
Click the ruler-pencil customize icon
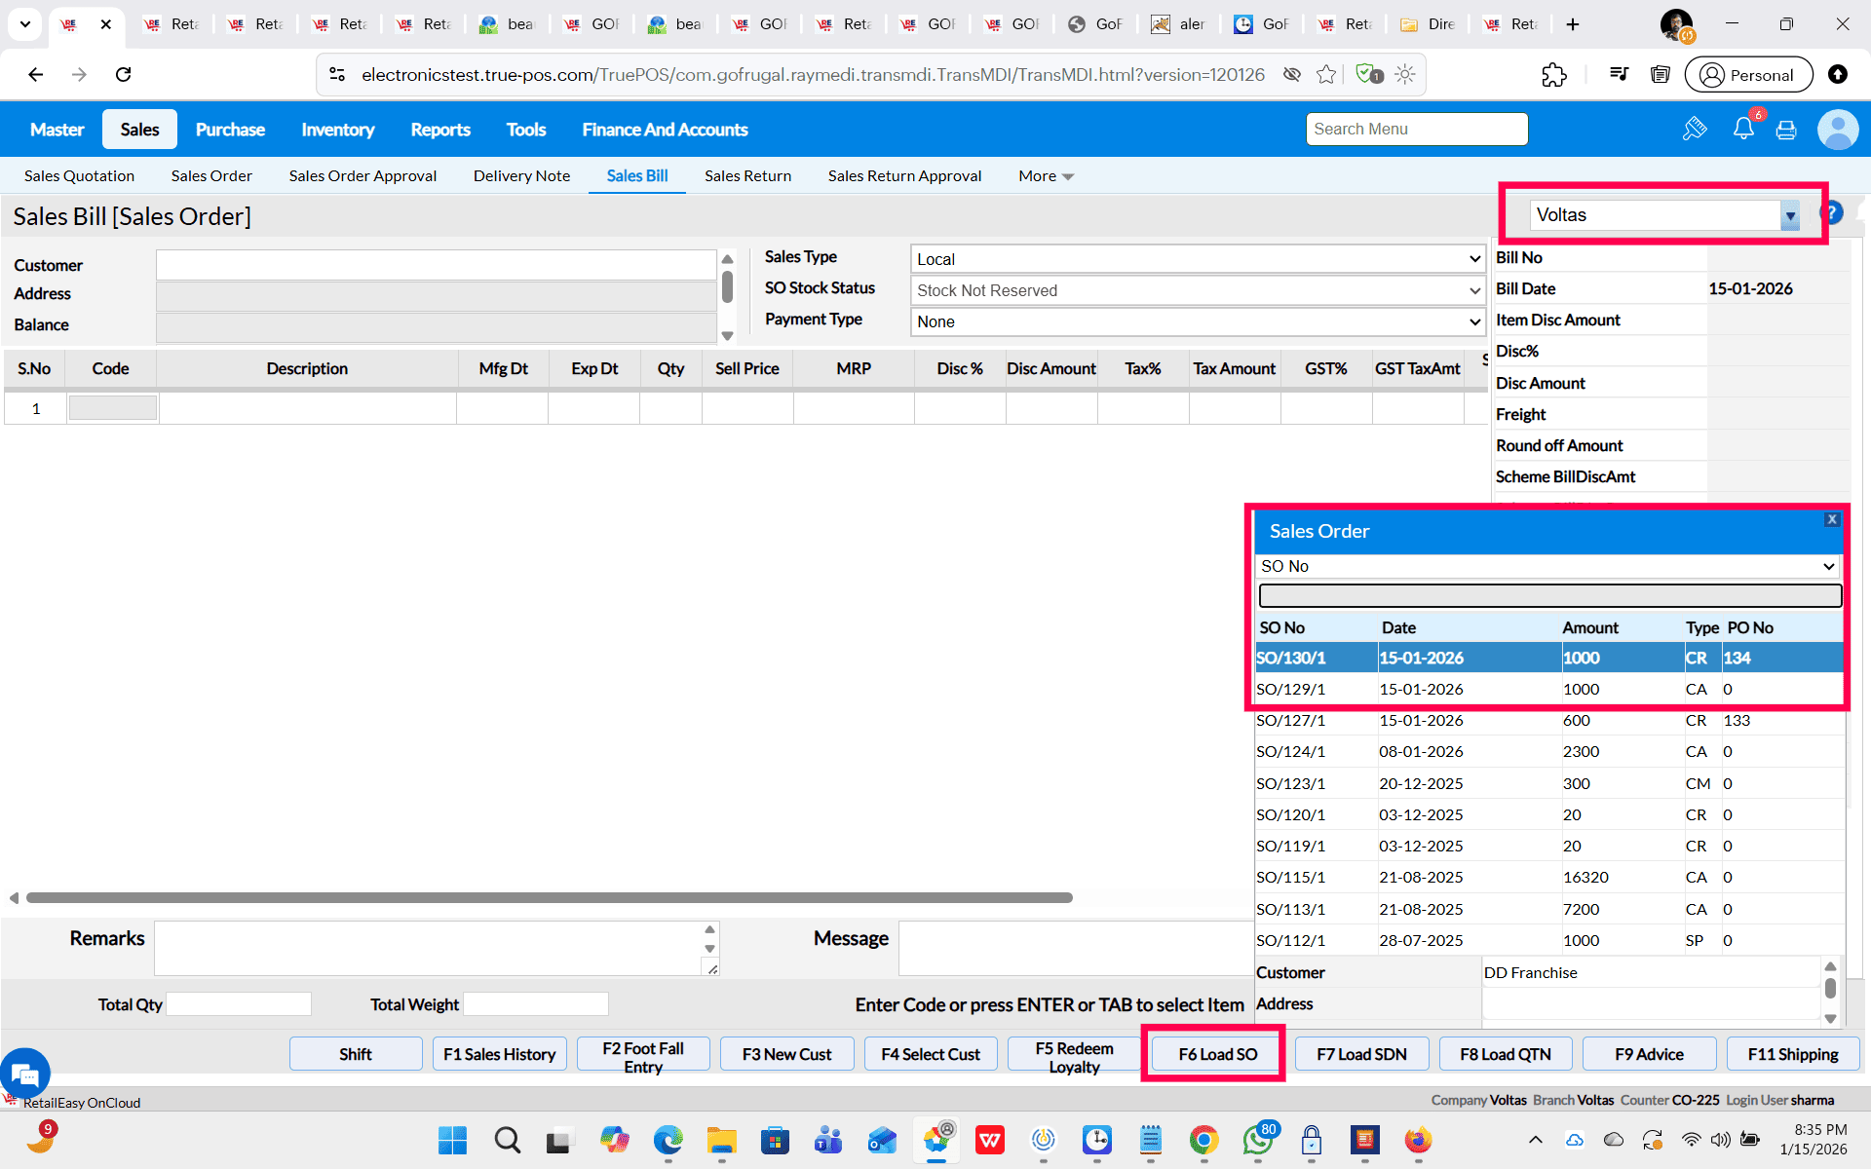pos(1695,129)
